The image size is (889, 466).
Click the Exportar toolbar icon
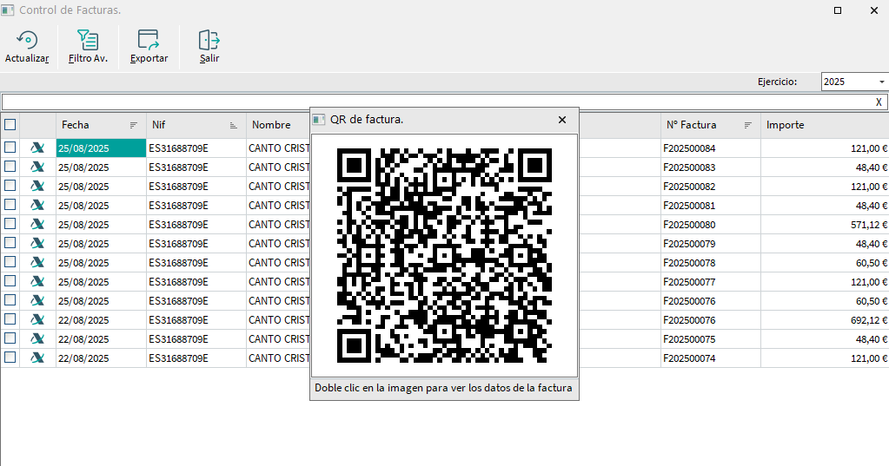tap(149, 41)
